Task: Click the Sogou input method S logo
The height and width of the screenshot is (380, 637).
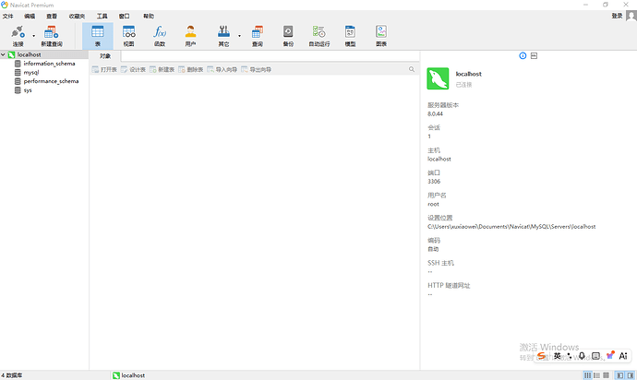Action: coord(541,356)
